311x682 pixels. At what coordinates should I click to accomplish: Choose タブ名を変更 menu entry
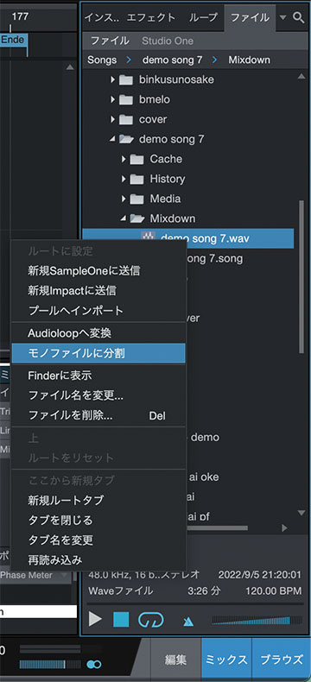point(98,540)
